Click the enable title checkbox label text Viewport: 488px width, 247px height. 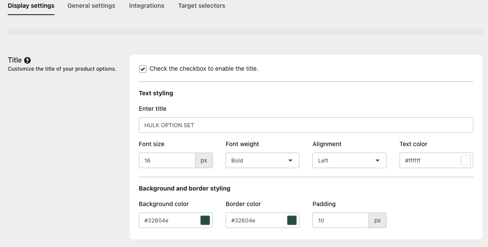click(x=204, y=69)
